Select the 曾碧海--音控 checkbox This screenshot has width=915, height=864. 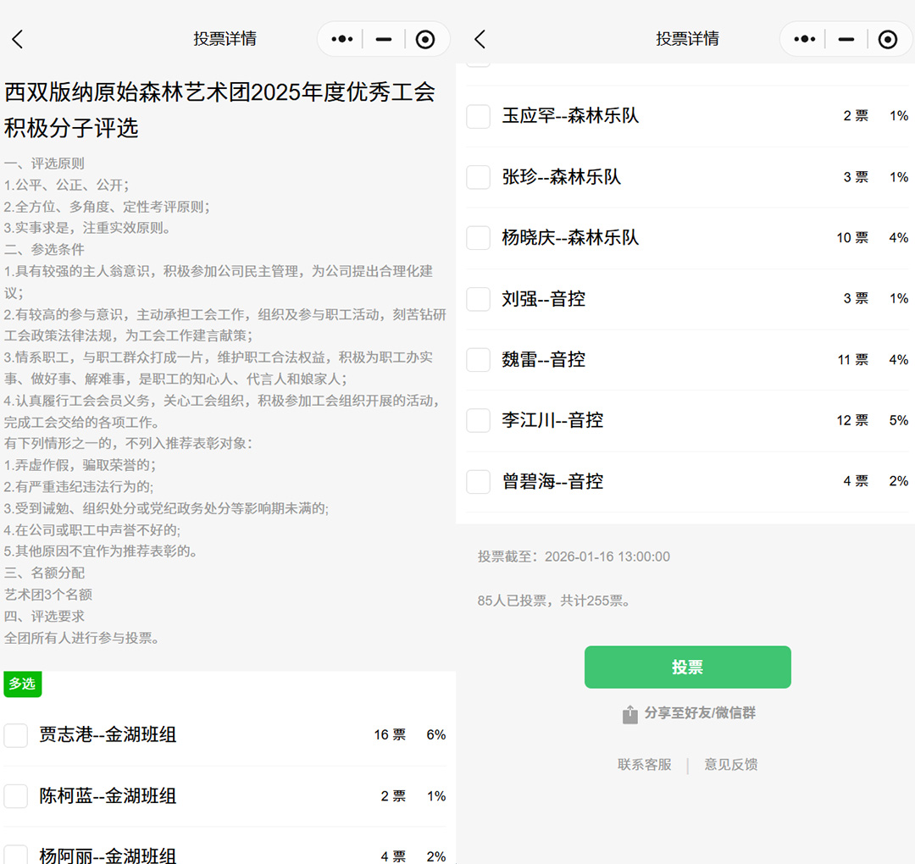click(x=479, y=482)
